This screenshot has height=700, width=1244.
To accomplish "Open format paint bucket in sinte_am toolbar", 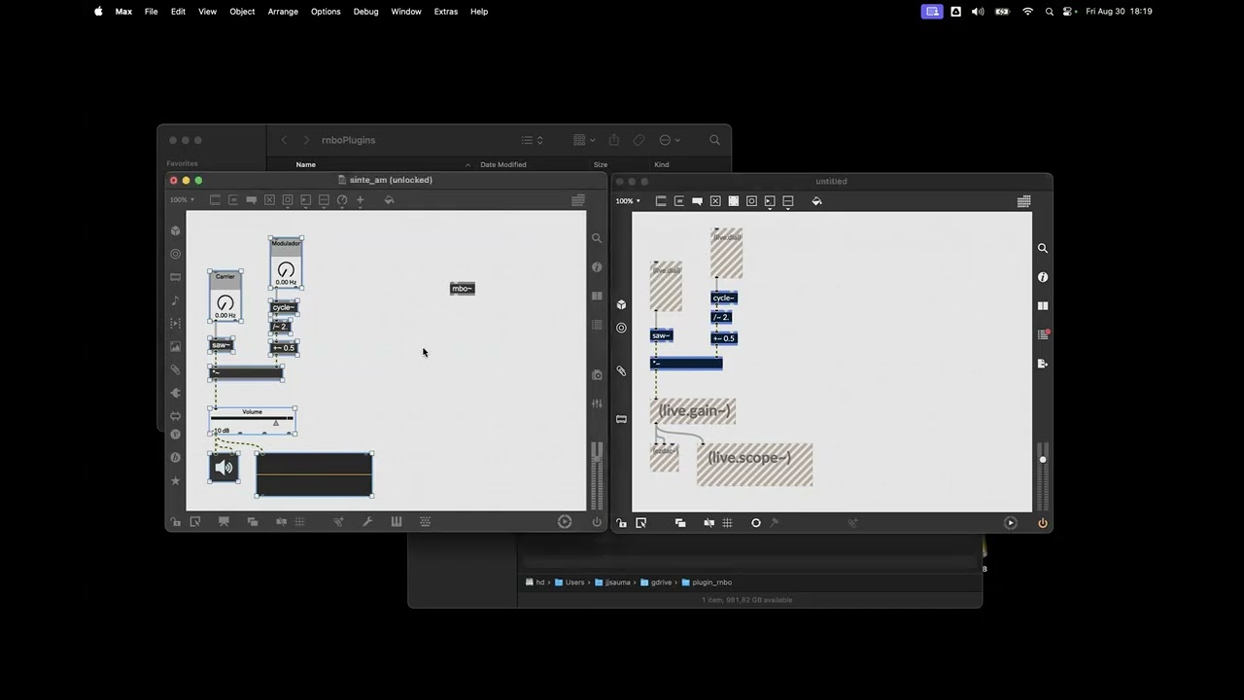I will [389, 200].
